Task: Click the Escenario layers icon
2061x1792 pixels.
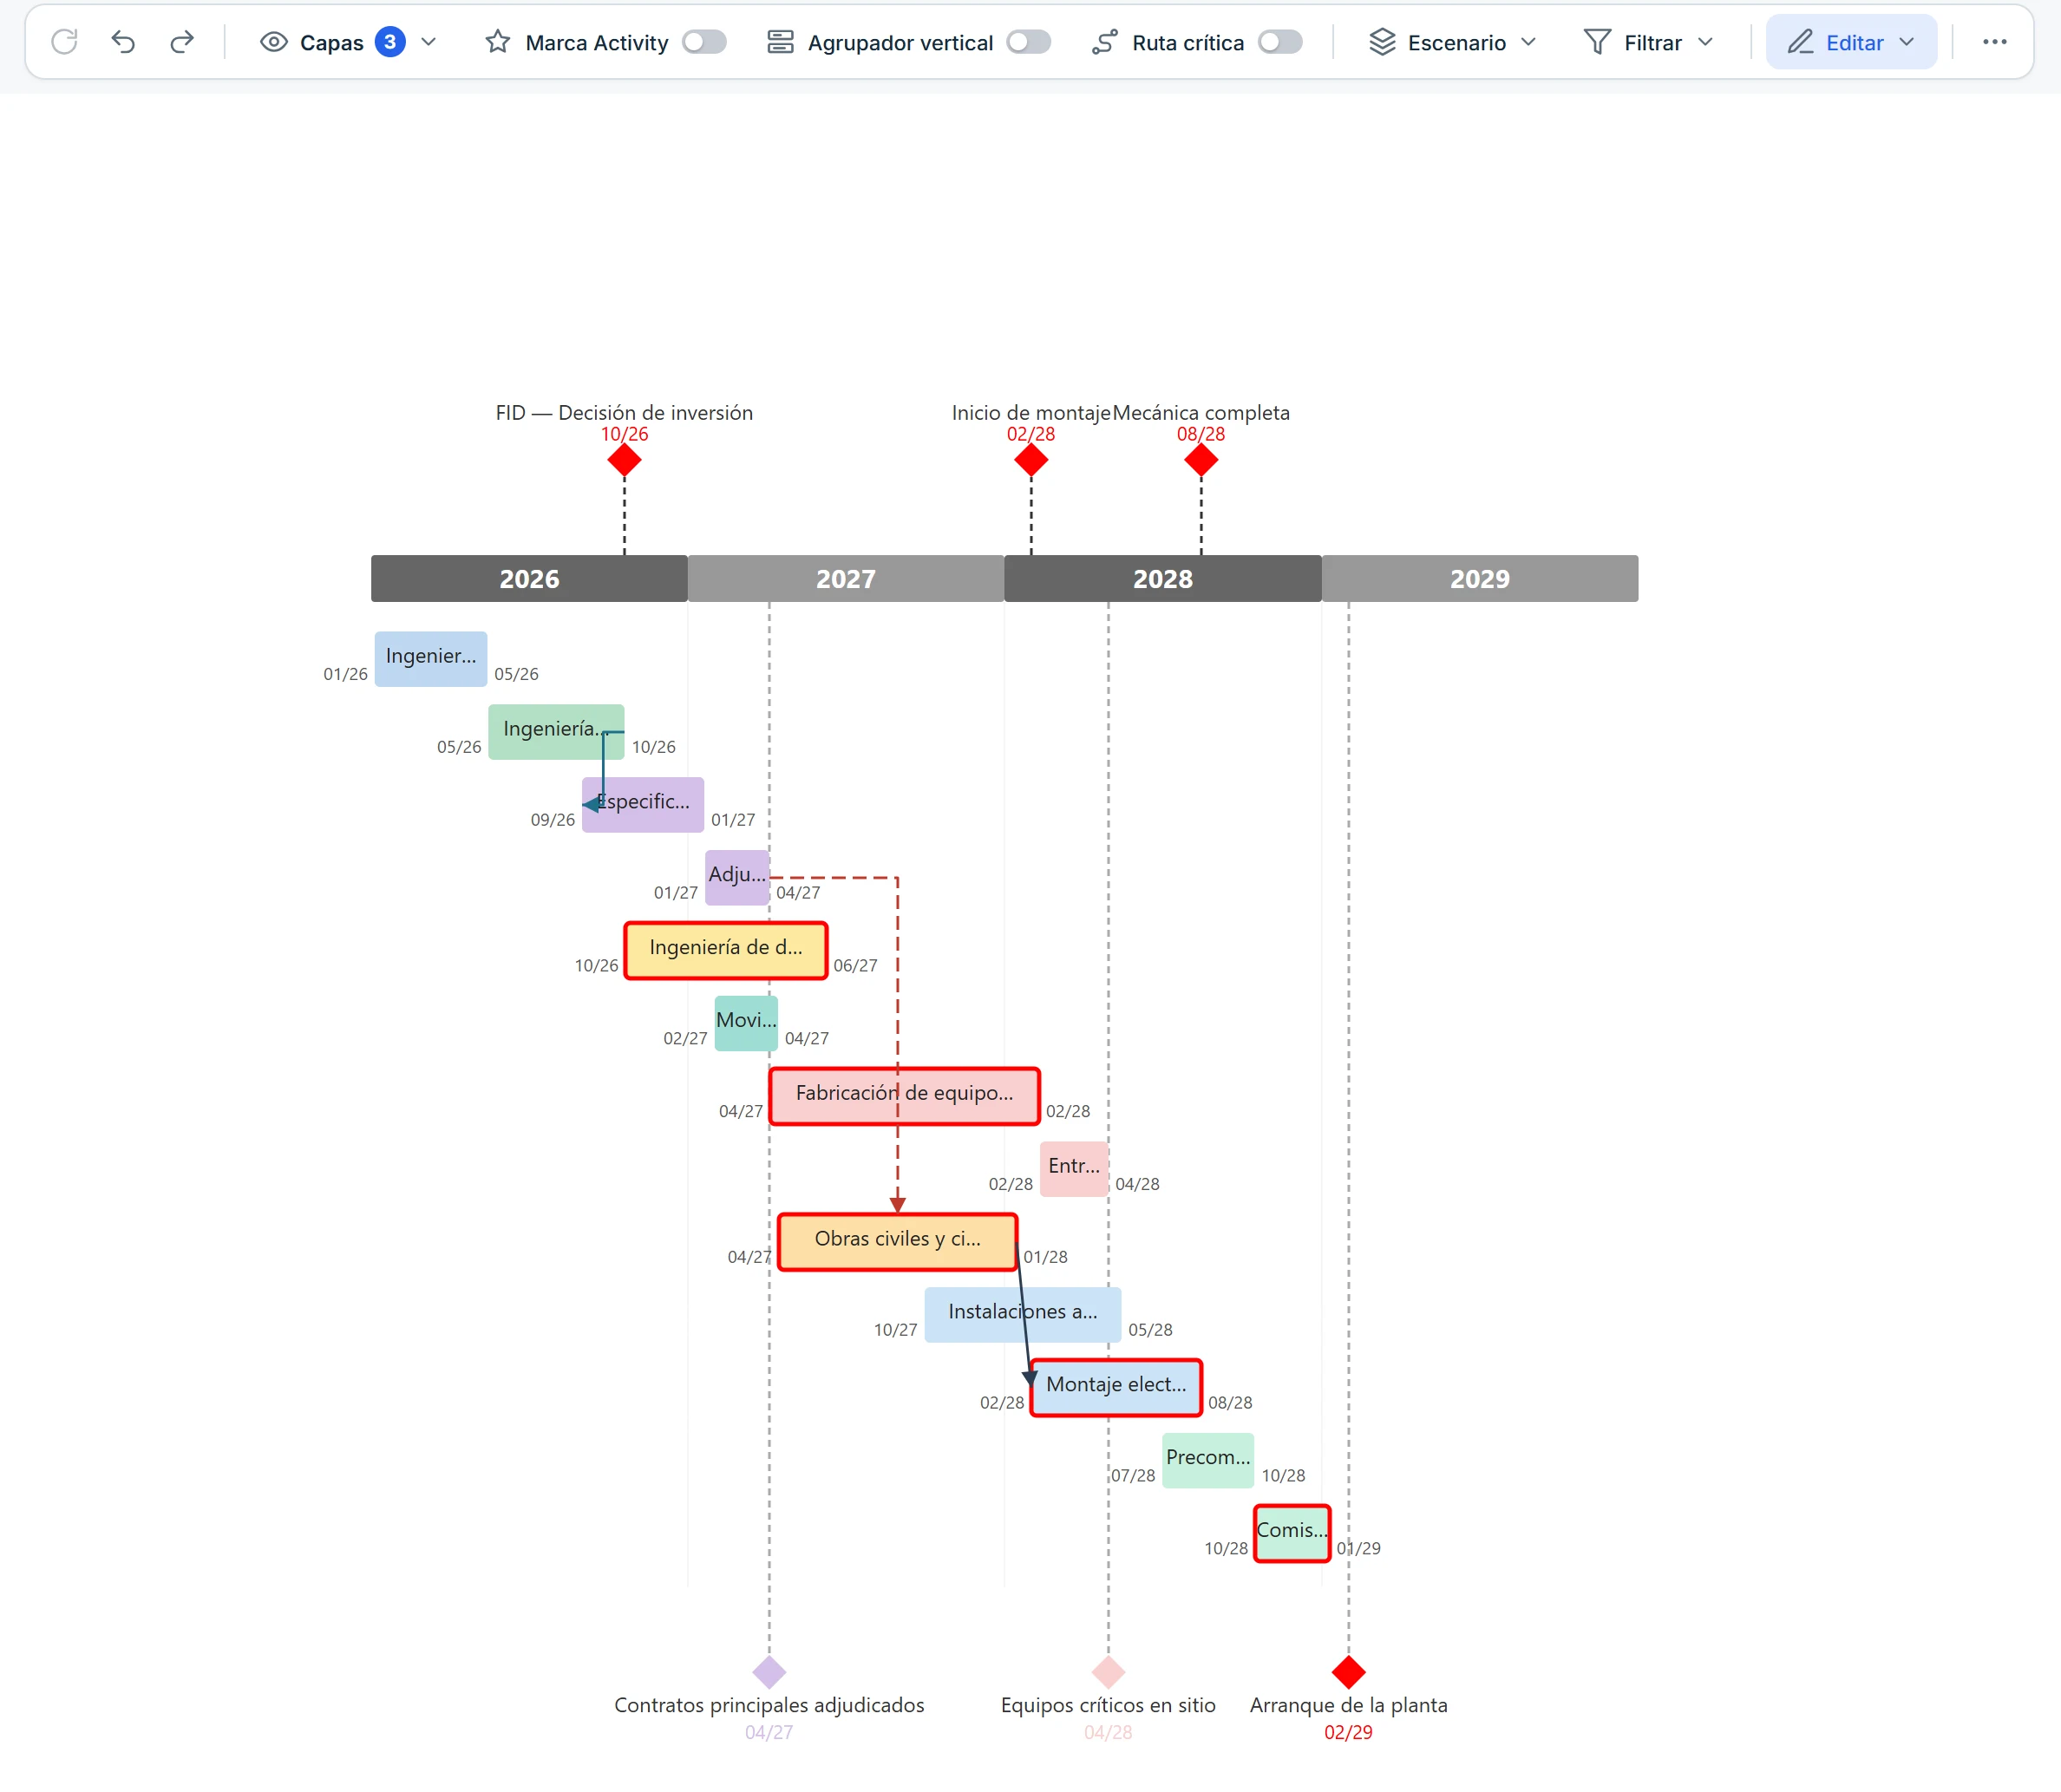Action: point(1382,42)
